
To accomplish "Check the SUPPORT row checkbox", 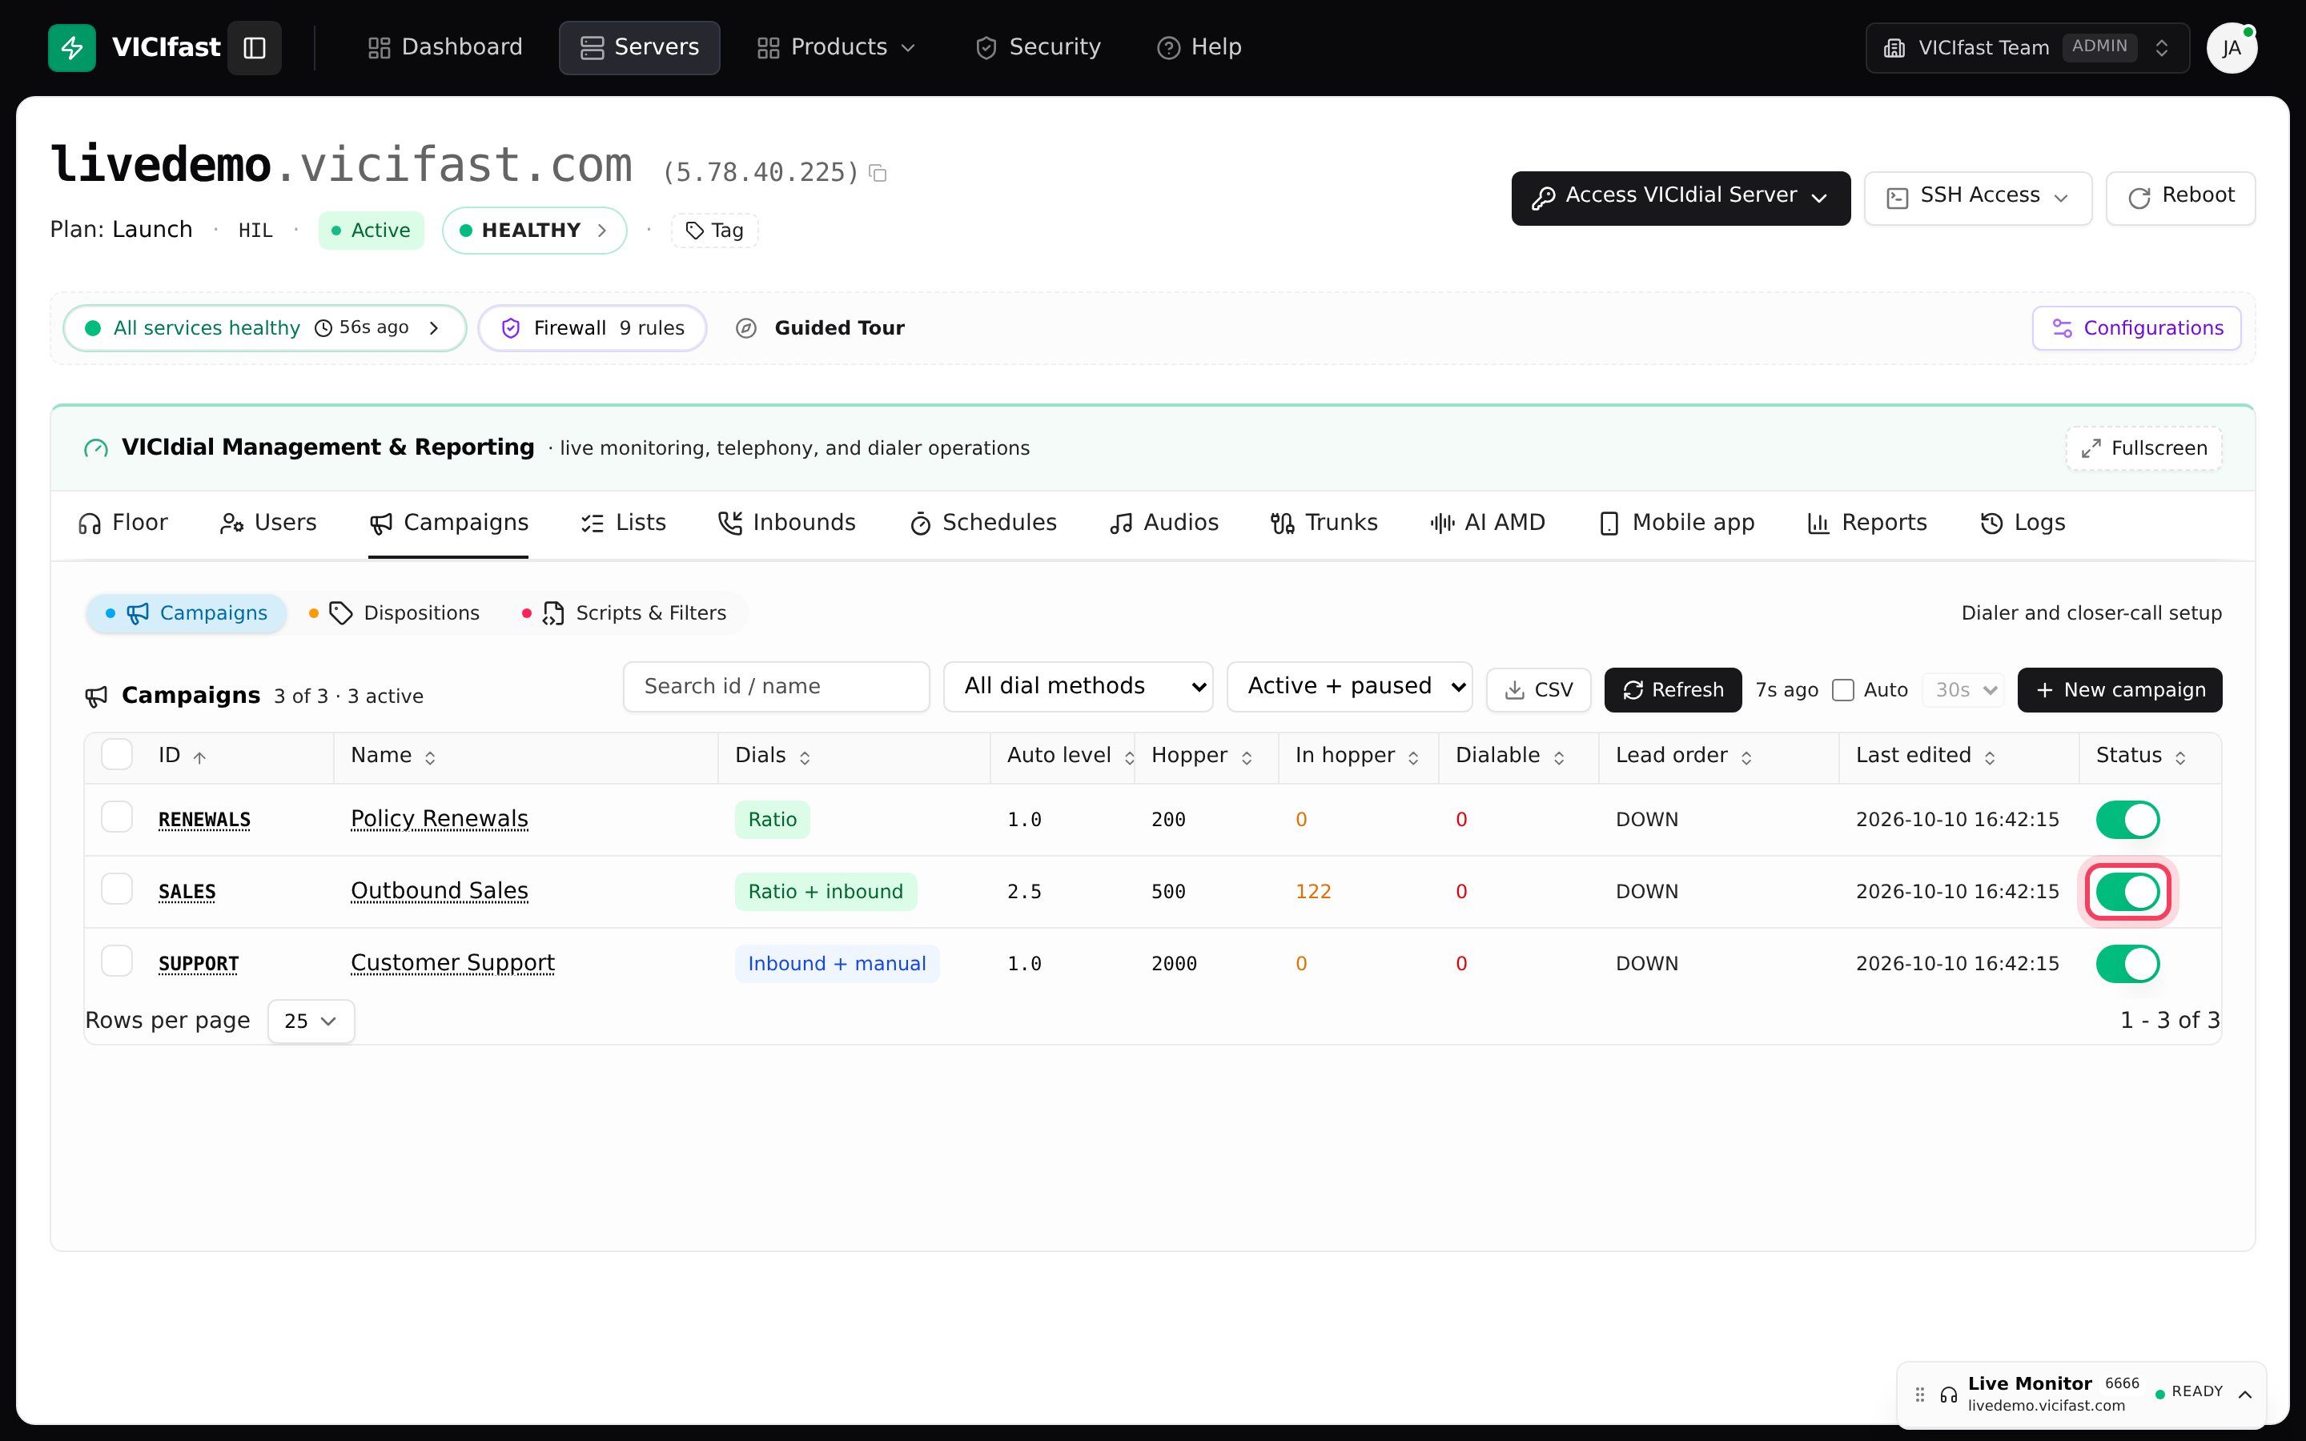I will 117,961.
